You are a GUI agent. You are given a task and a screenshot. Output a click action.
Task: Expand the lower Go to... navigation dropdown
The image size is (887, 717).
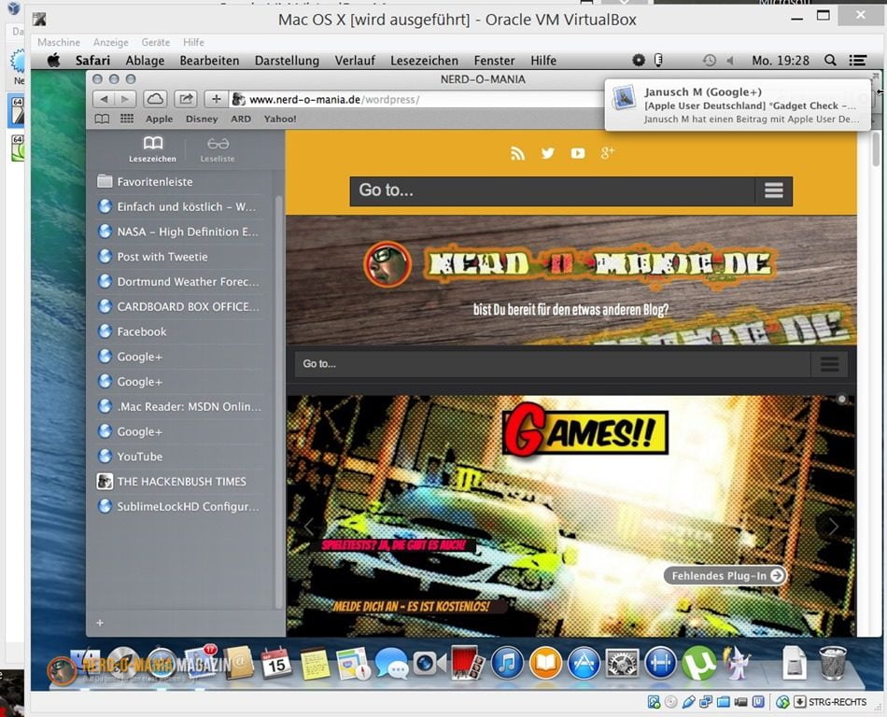(x=570, y=364)
